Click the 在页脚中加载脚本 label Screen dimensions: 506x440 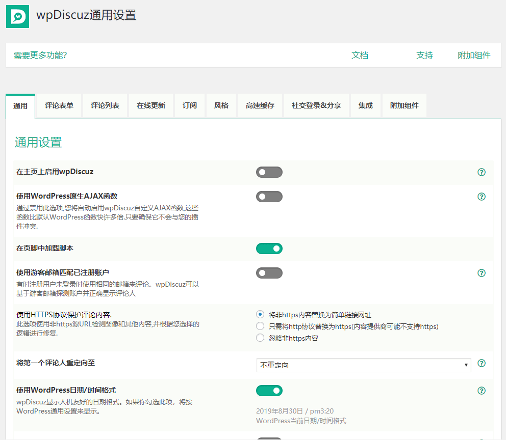[x=45, y=249]
